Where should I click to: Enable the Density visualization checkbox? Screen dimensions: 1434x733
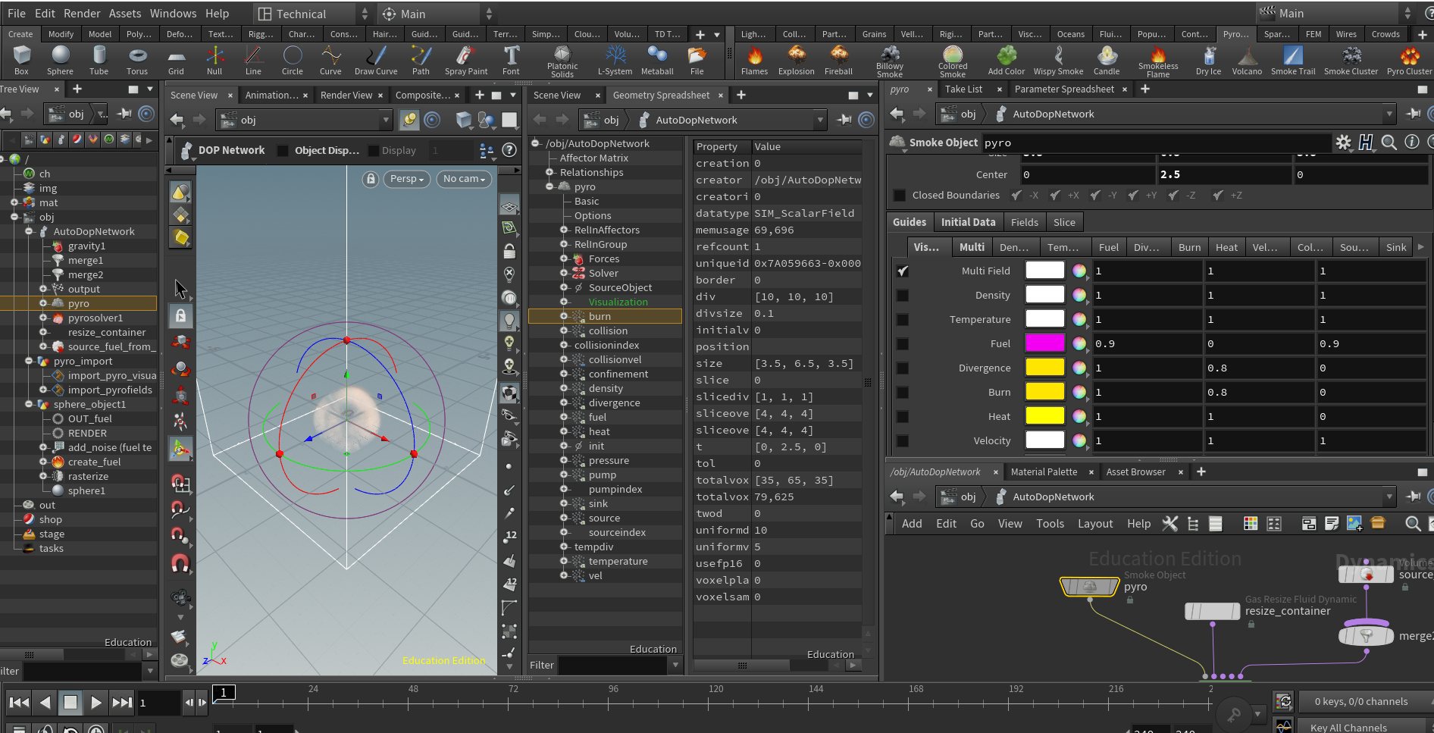[903, 296]
